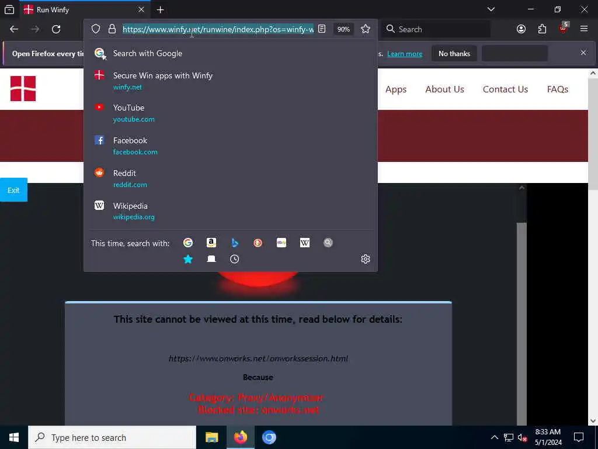Reset the 90% zoom level badge
The height and width of the screenshot is (449, 598).
[343, 29]
